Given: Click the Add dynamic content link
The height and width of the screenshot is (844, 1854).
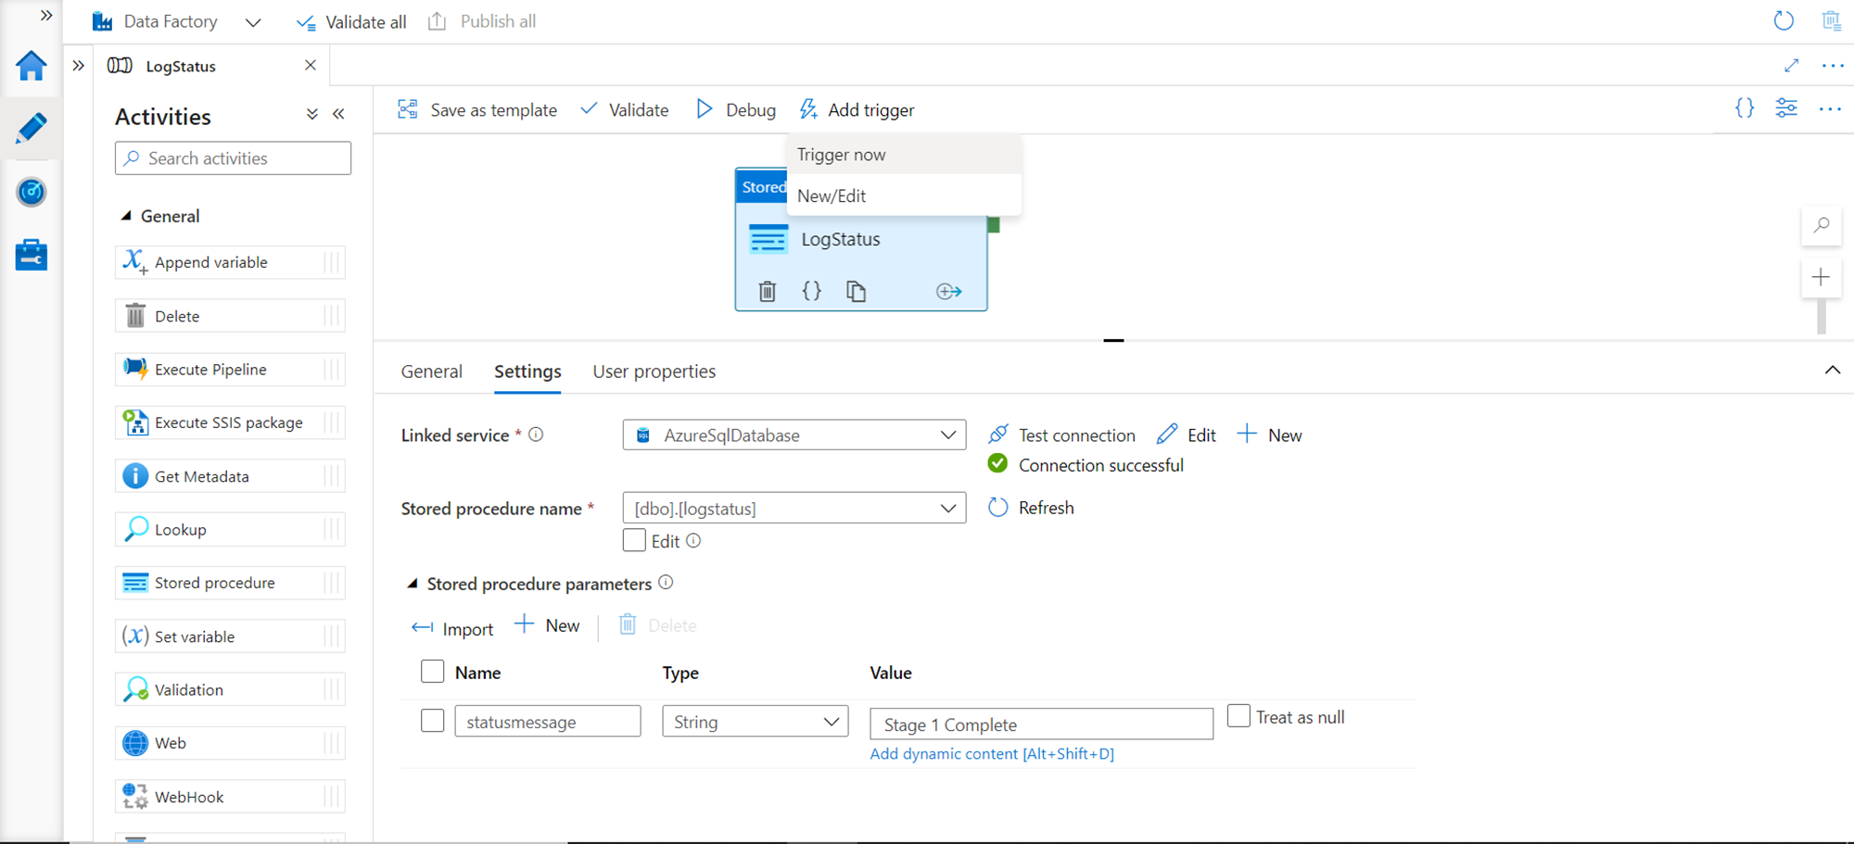Looking at the screenshot, I should [x=991, y=754].
